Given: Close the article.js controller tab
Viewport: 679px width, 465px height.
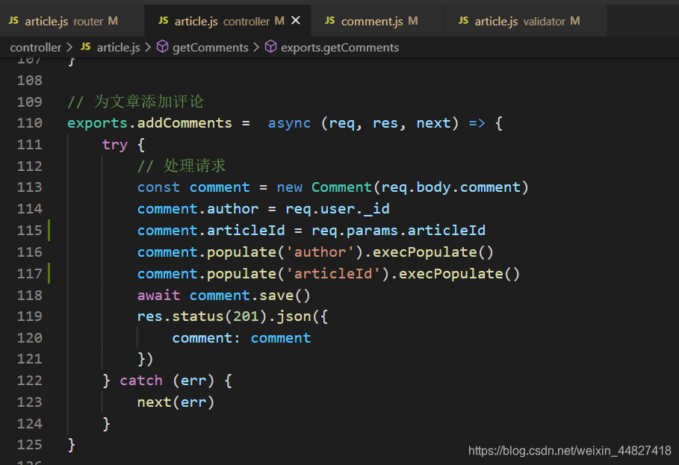Looking at the screenshot, I should (x=296, y=20).
